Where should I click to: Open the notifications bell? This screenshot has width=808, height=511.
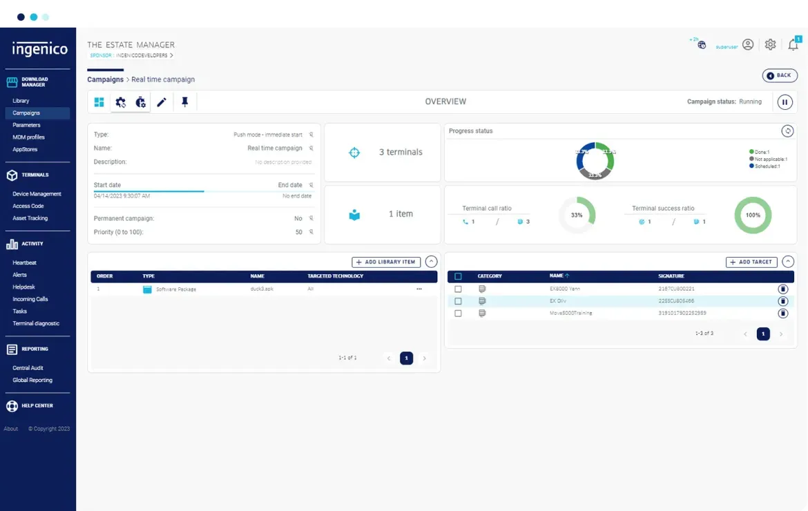click(x=792, y=45)
